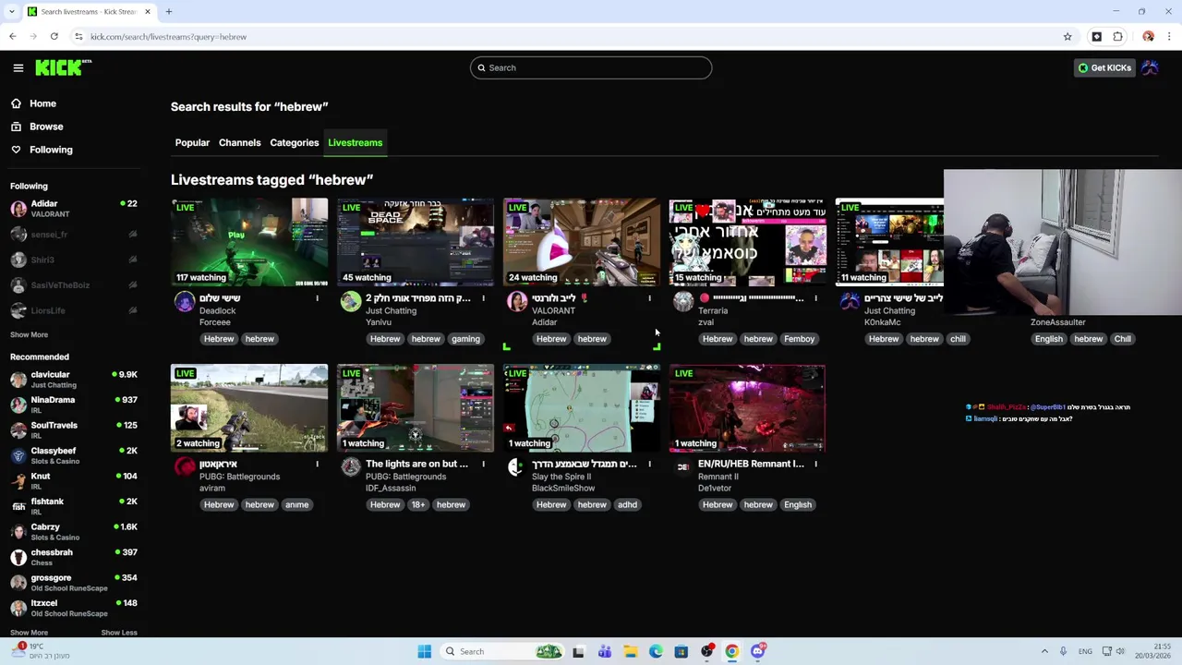Expand Following list with Show more
Screen dimensions: 1182x665
click(x=29, y=334)
